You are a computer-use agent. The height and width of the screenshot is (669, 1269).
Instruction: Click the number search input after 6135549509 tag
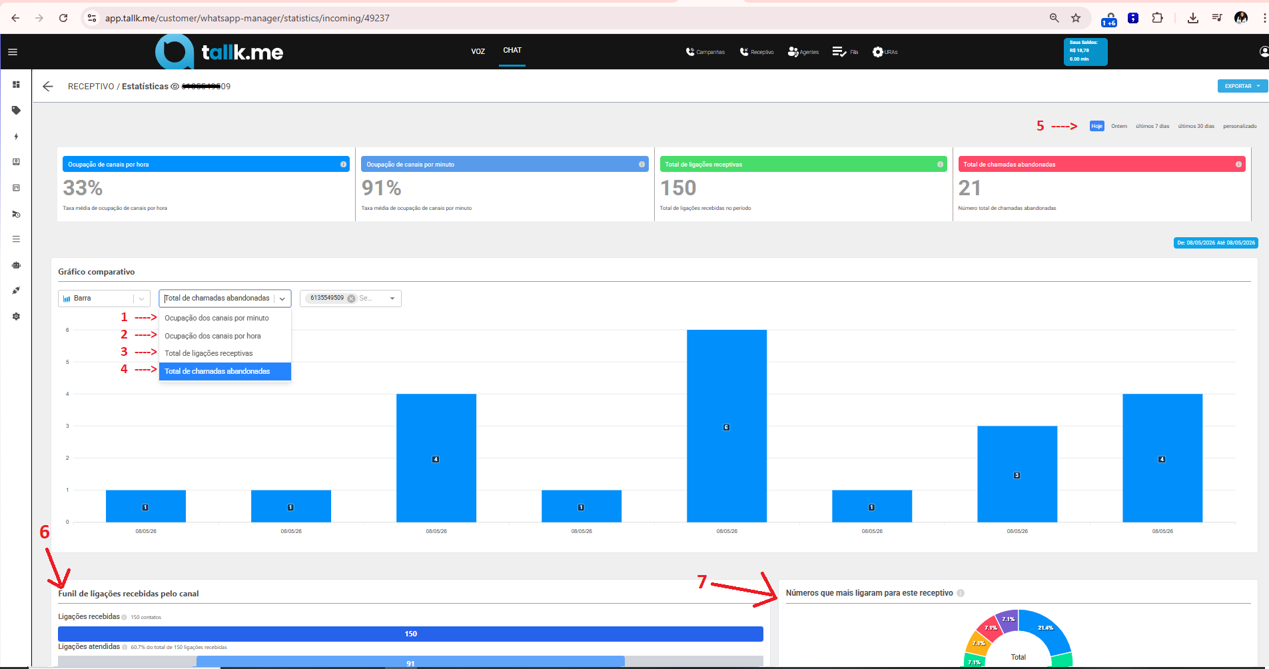click(370, 299)
